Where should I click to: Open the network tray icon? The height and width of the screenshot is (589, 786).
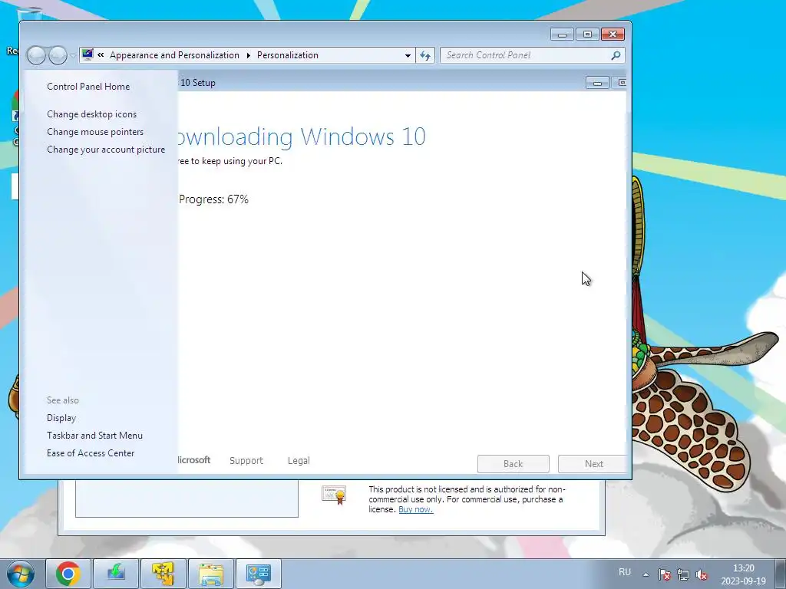(x=683, y=574)
